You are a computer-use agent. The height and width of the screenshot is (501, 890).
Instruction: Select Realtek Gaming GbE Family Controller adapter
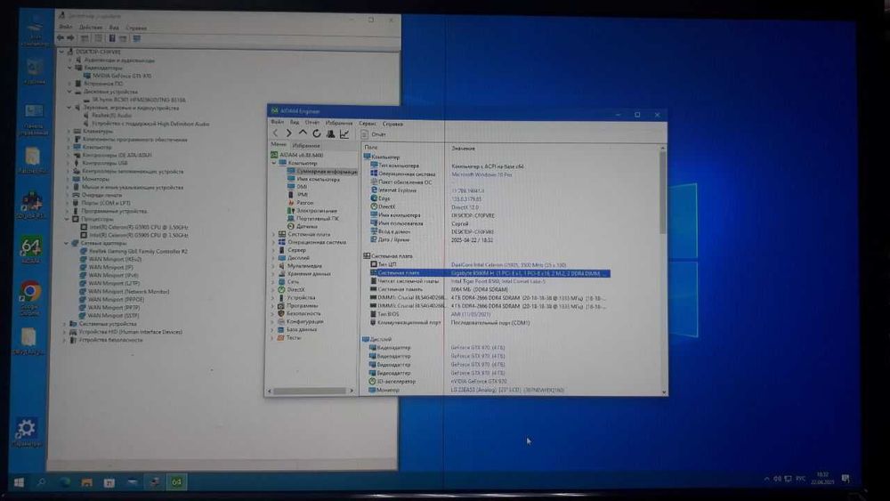(138, 251)
